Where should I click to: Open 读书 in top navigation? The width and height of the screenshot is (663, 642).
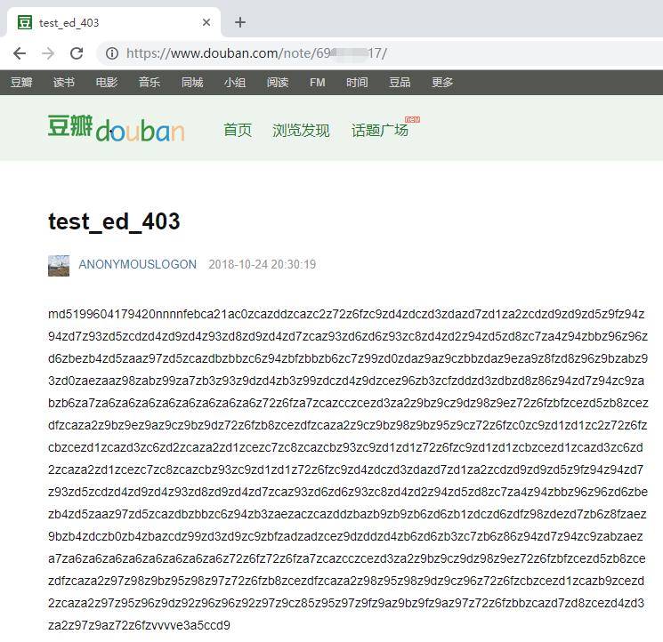64,82
